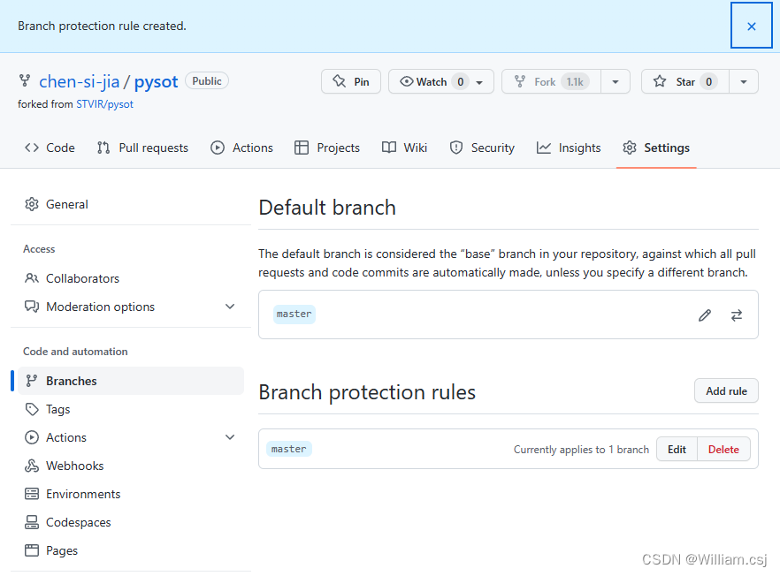The image size is (780, 576).
Task: Open Tags in the sidebar
Action: [x=131, y=409]
